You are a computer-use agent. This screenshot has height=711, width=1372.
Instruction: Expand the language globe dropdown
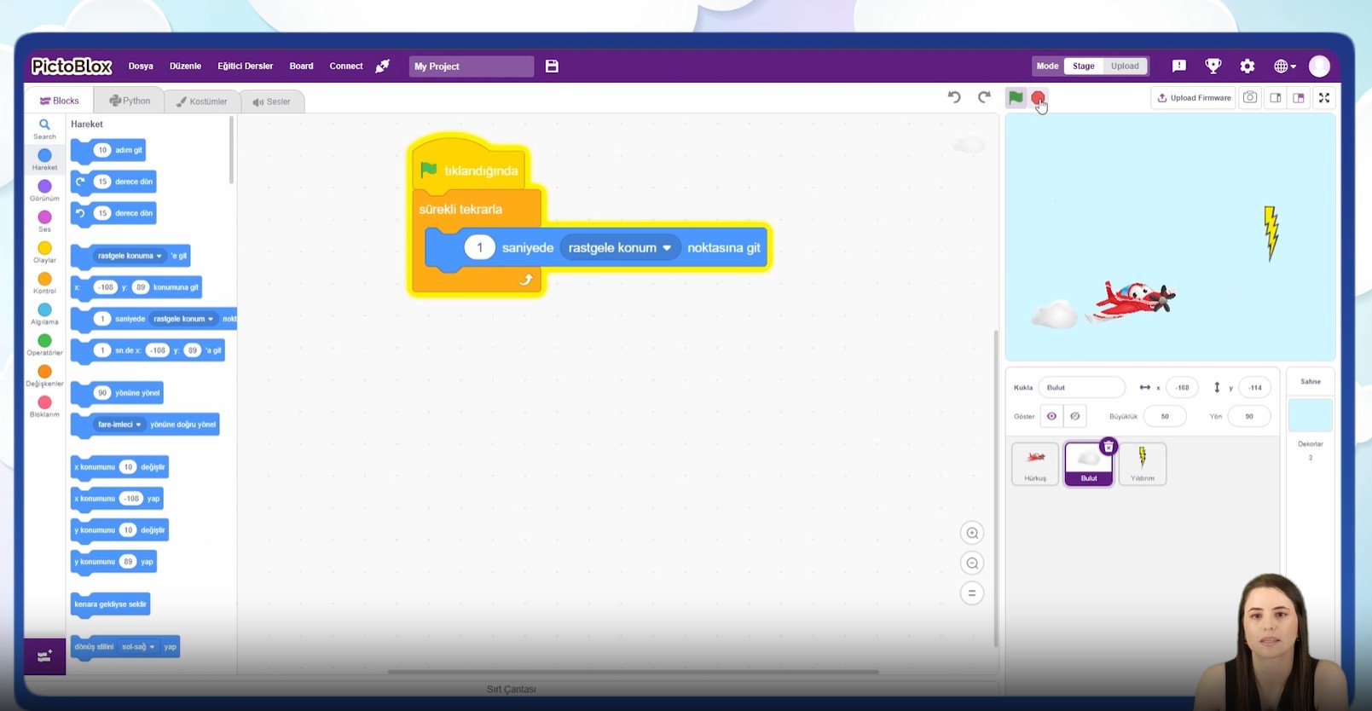click(1284, 66)
